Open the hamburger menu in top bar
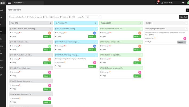Viewport: 189px width, 107px height. point(9,3)
